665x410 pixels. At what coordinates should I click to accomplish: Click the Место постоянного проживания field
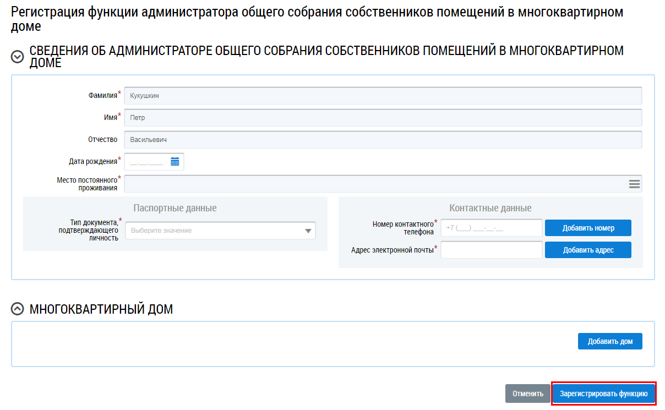(x=374, y=184)
